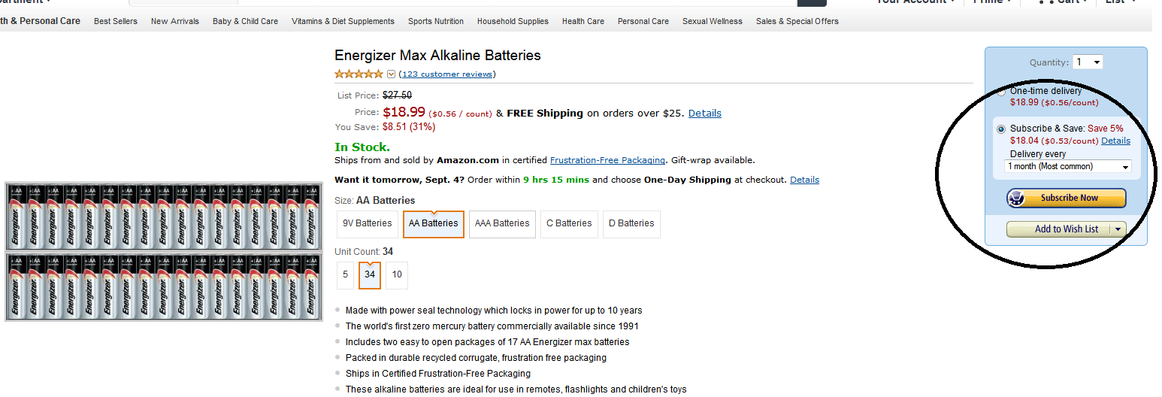Image resolution: width=1162 pixels, height=397 pixels.
Task: Choose 9V Batteries size
Action: [x=368, y=223]
